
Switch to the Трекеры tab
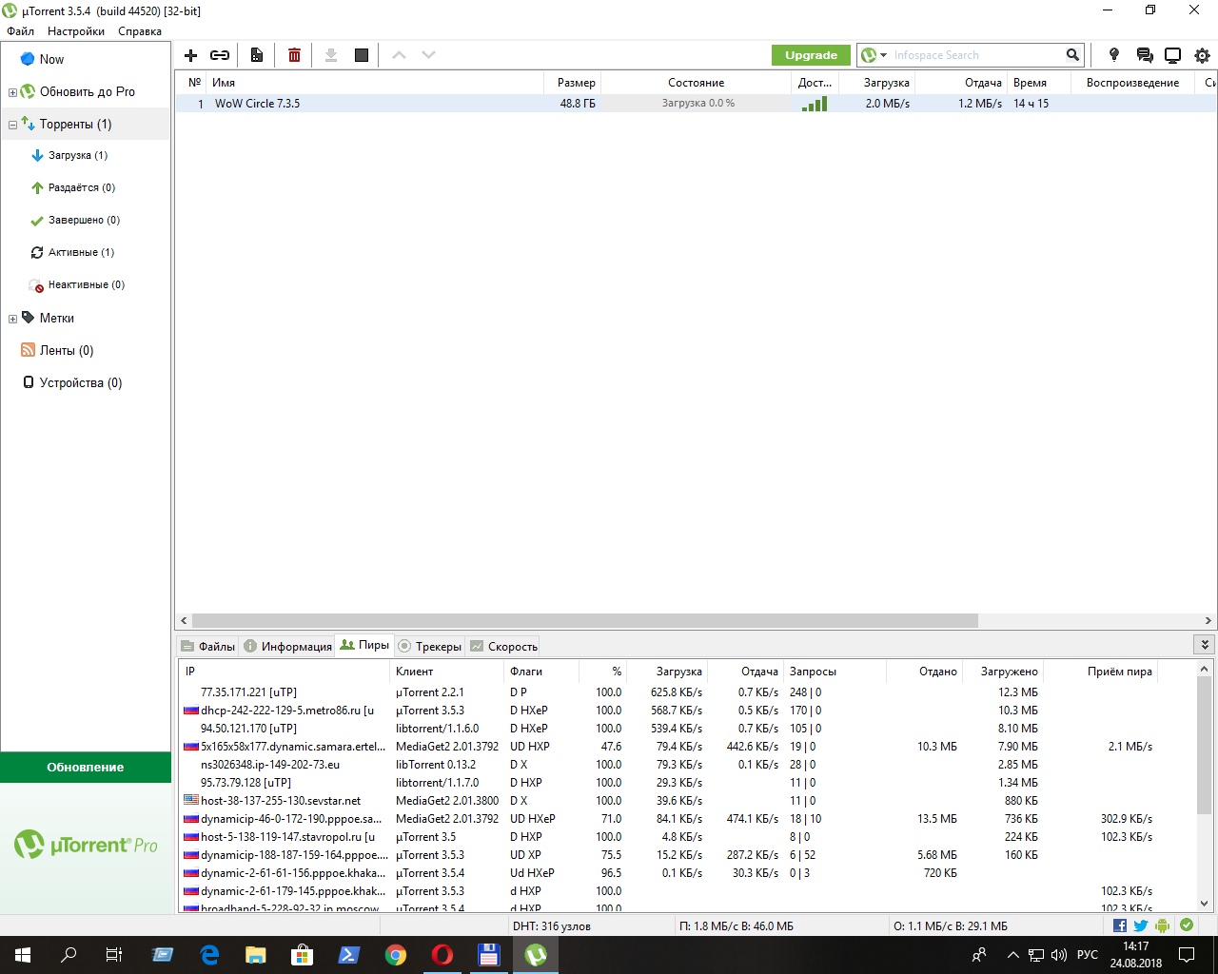point(429,646)
